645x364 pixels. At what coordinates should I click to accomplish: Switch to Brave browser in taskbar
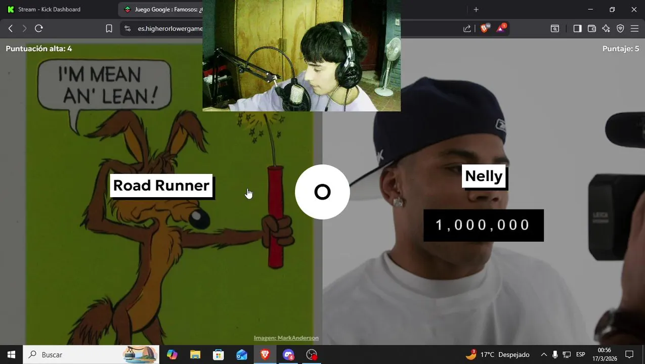265,354
